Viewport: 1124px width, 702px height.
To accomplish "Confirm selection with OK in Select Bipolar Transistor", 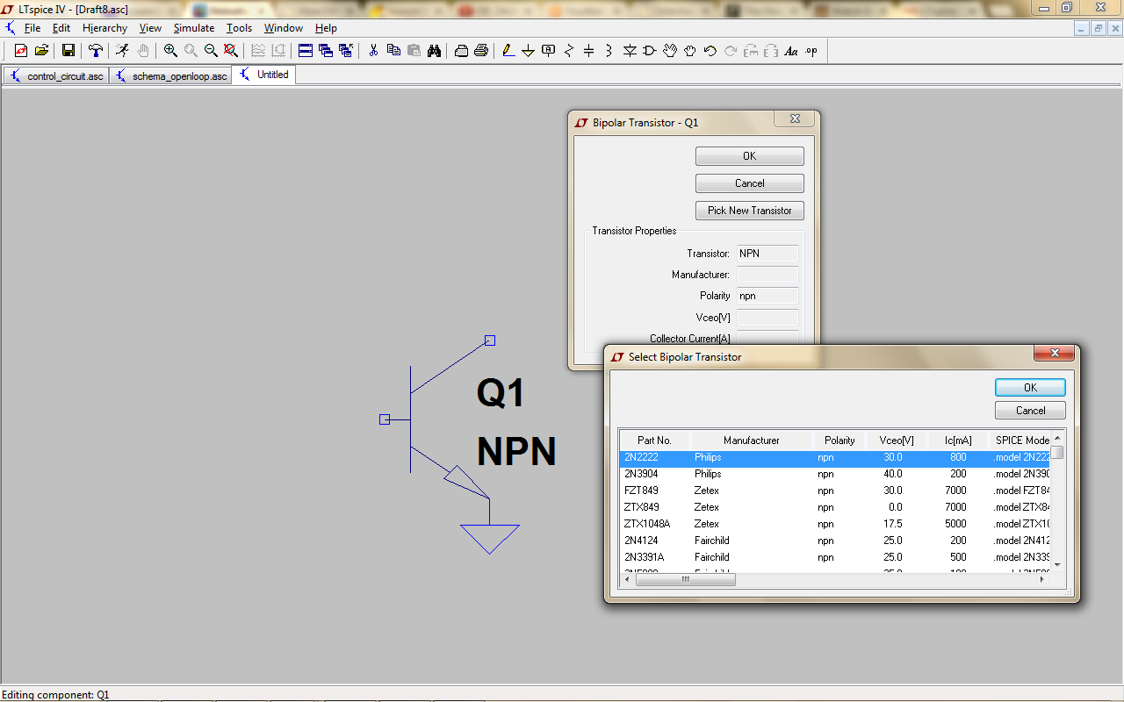I will pos(1029,387).
